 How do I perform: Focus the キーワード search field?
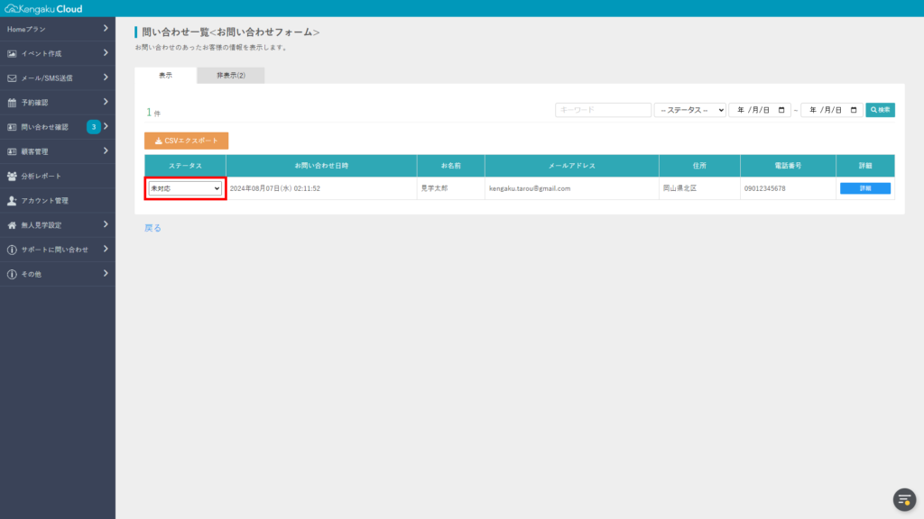(603, 110)
